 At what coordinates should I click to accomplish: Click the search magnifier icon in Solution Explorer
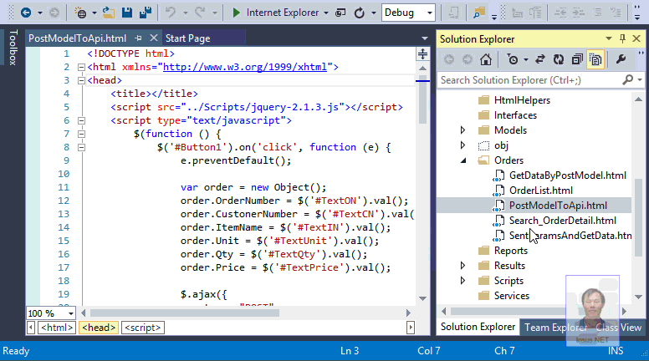point(628,79)
